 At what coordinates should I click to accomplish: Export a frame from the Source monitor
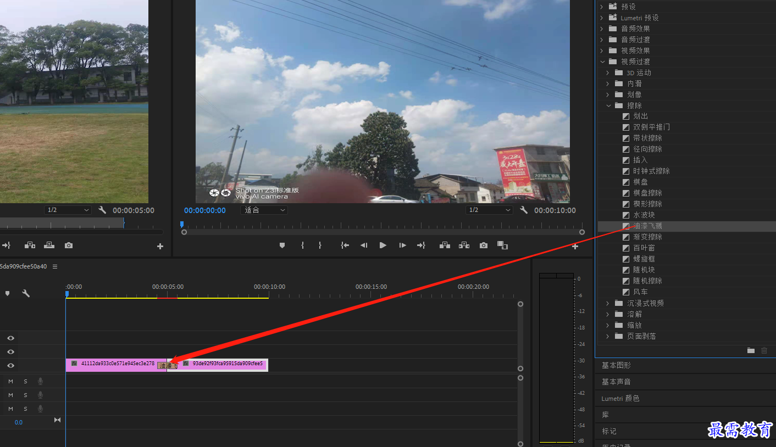68,245
